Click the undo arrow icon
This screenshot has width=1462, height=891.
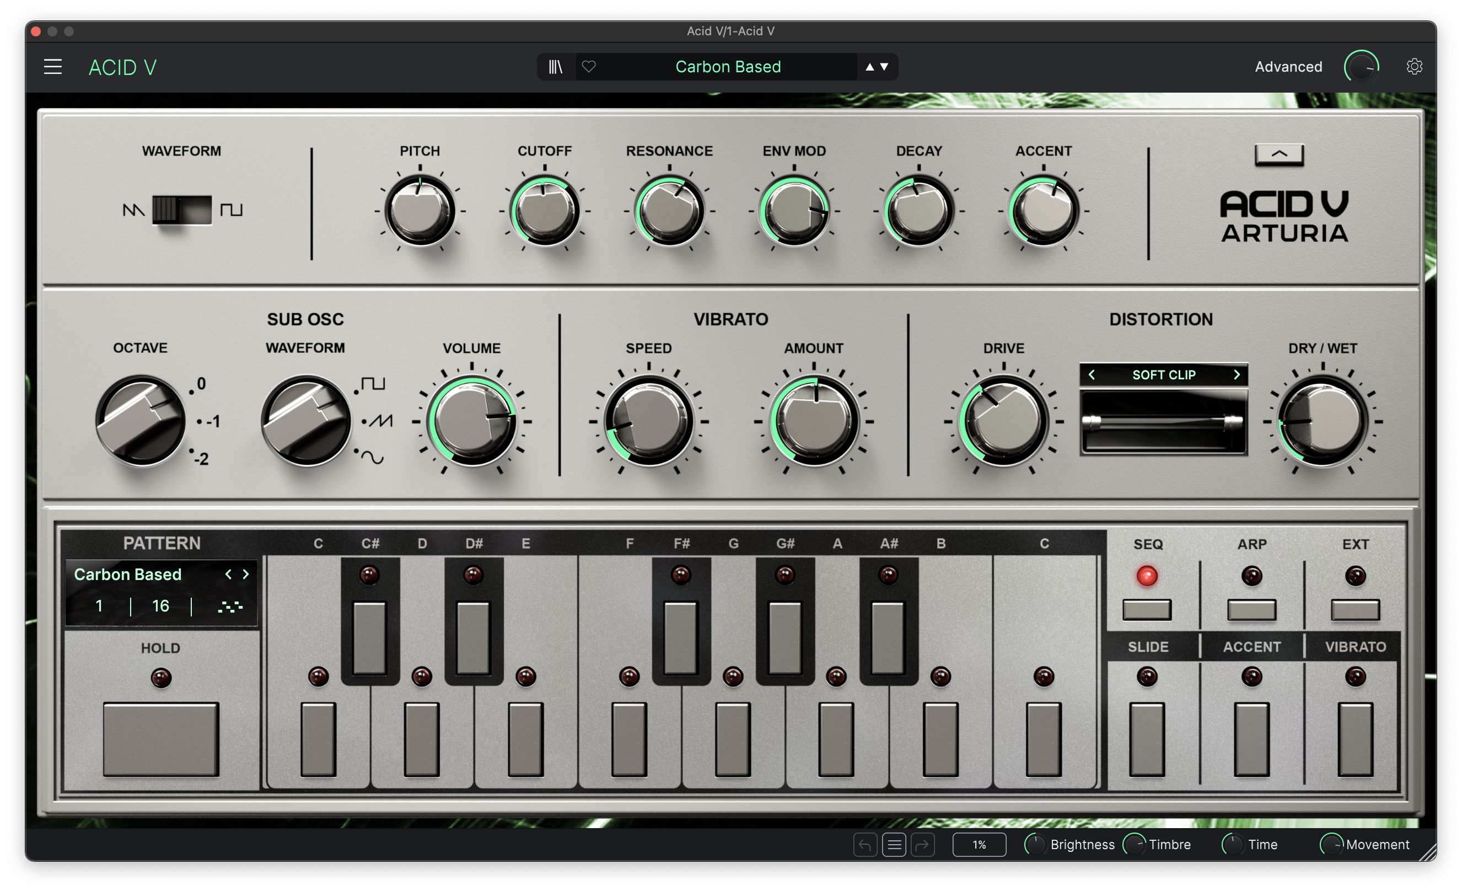pyautogui.click(x=865, y=845)
